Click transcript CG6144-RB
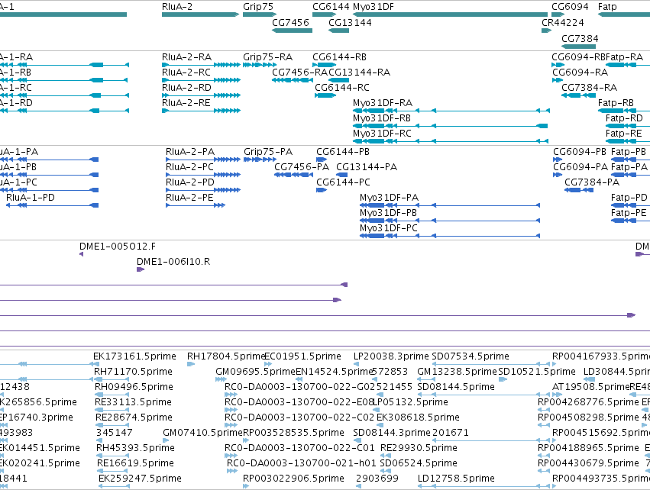Screen dimensions: 650x490 tap(339, 56)
